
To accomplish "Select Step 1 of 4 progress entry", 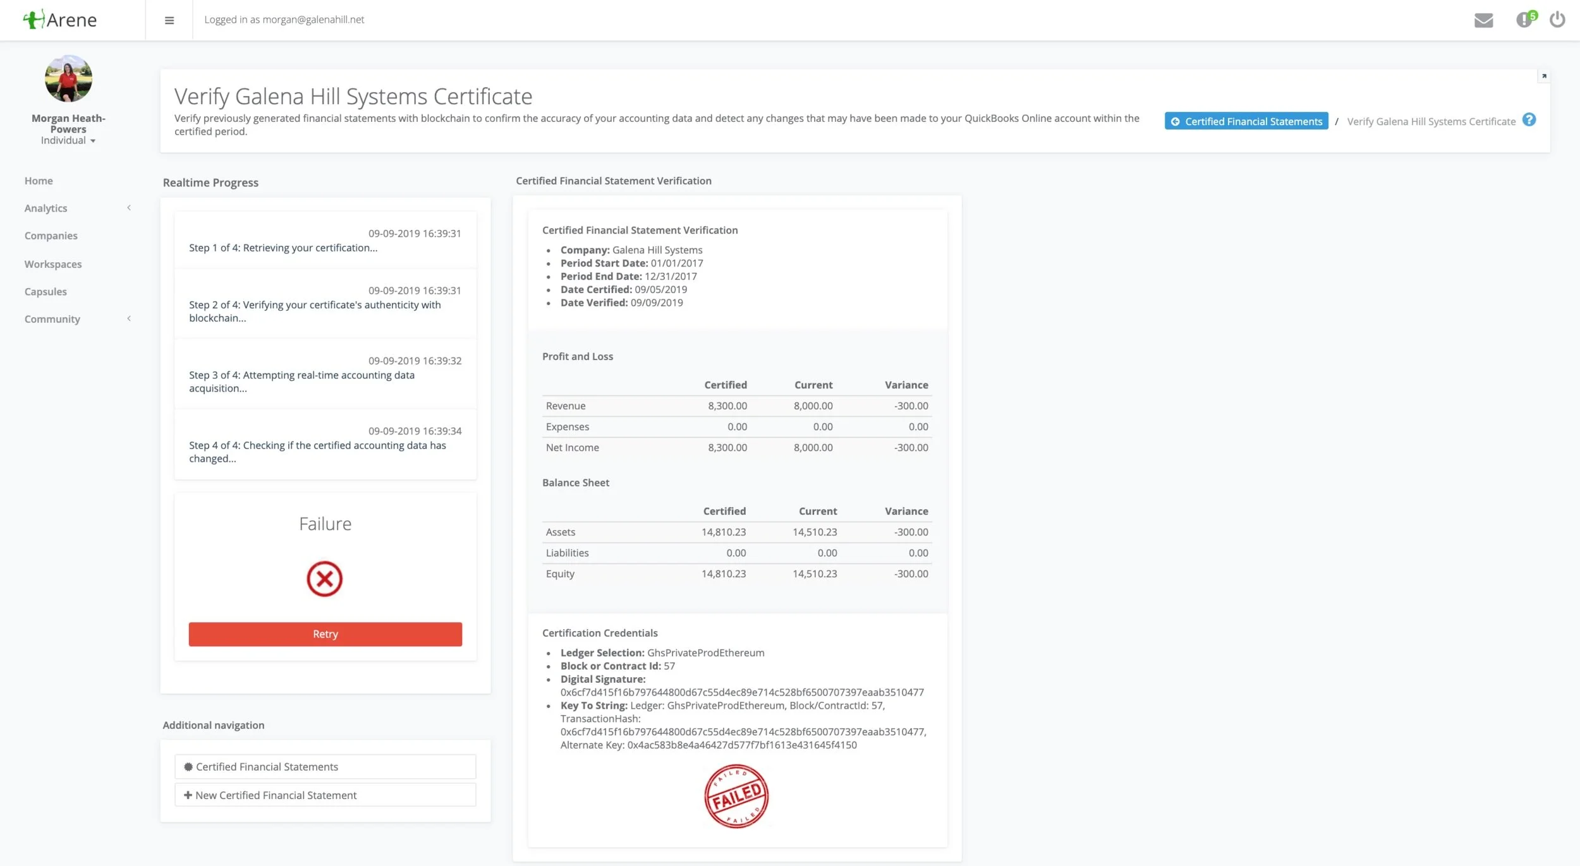I will [325, 241].
